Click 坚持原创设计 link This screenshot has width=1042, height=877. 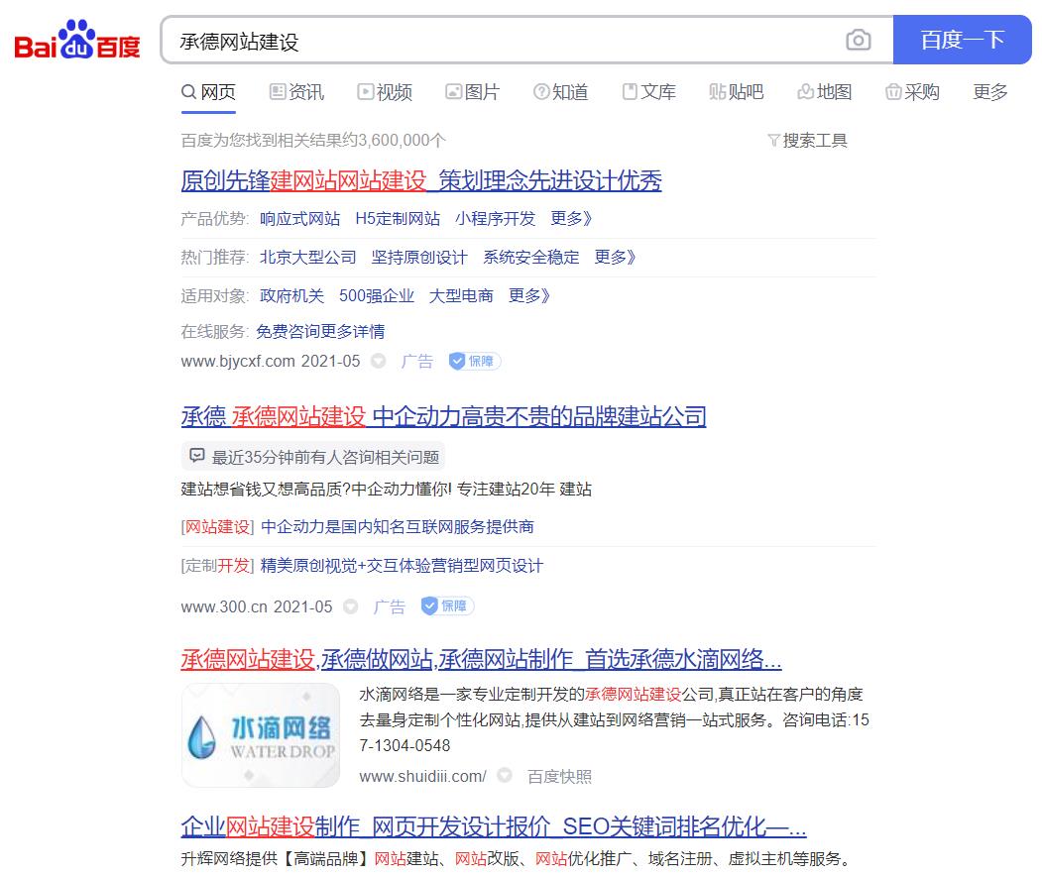point(419,257)
